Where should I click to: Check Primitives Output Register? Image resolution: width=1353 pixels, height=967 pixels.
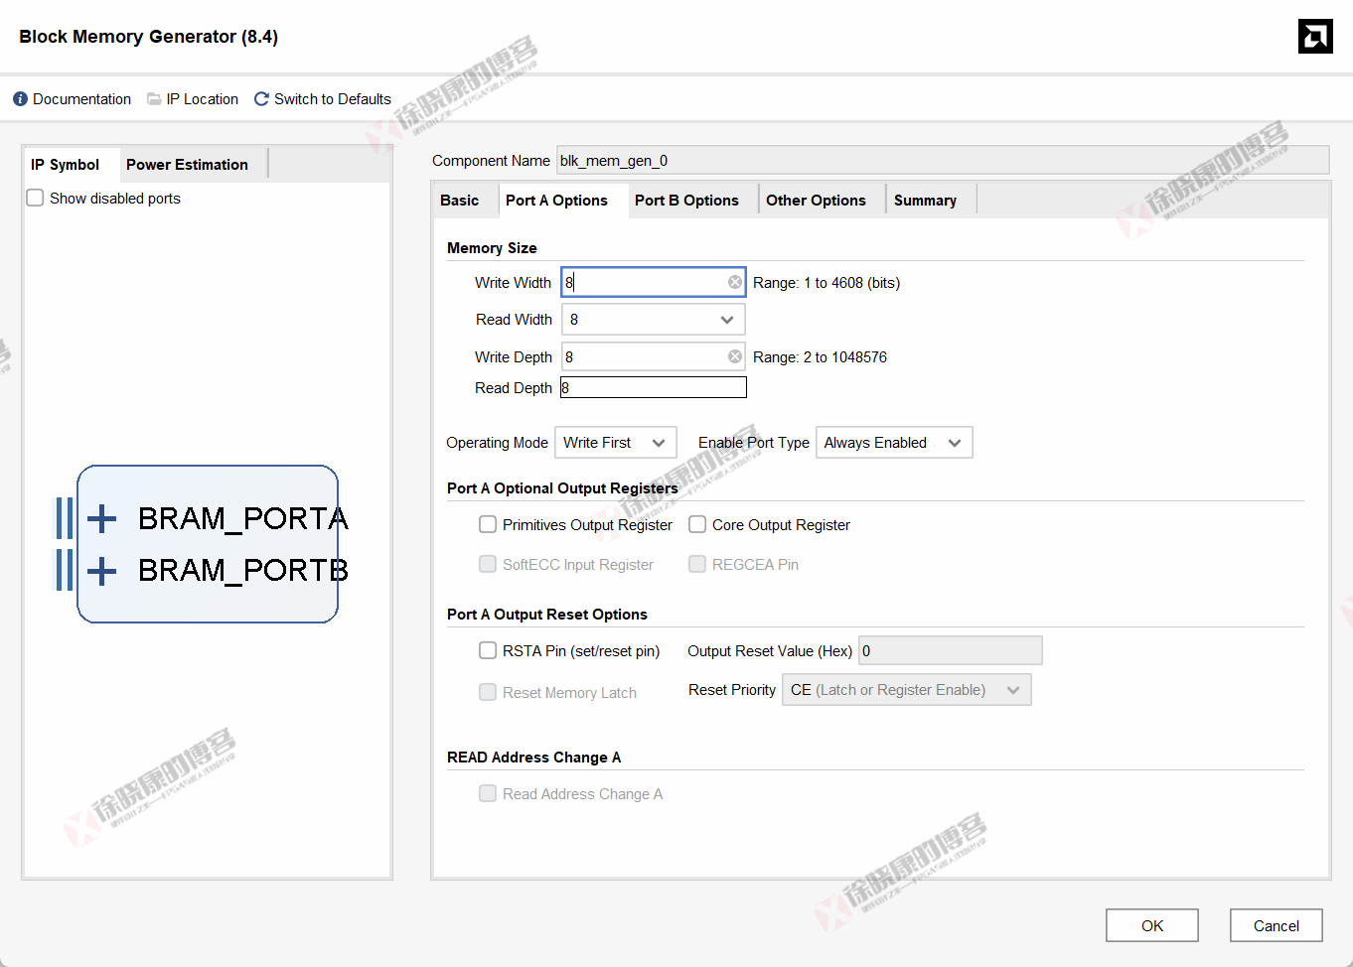488,523
